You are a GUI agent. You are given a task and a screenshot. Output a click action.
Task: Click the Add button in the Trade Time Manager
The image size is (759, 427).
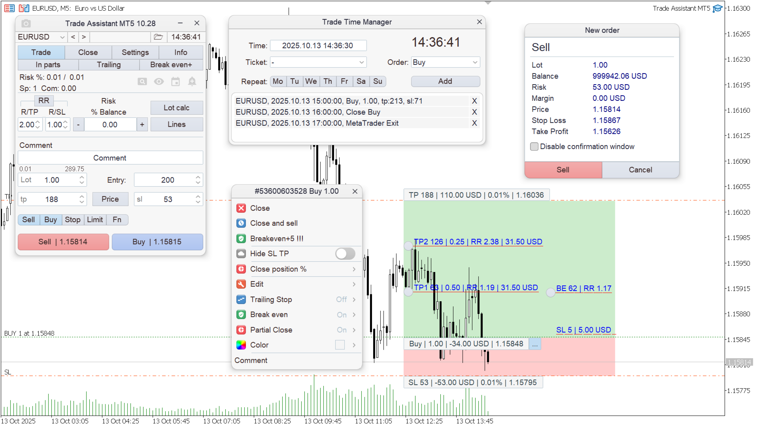tap(445, 81)
